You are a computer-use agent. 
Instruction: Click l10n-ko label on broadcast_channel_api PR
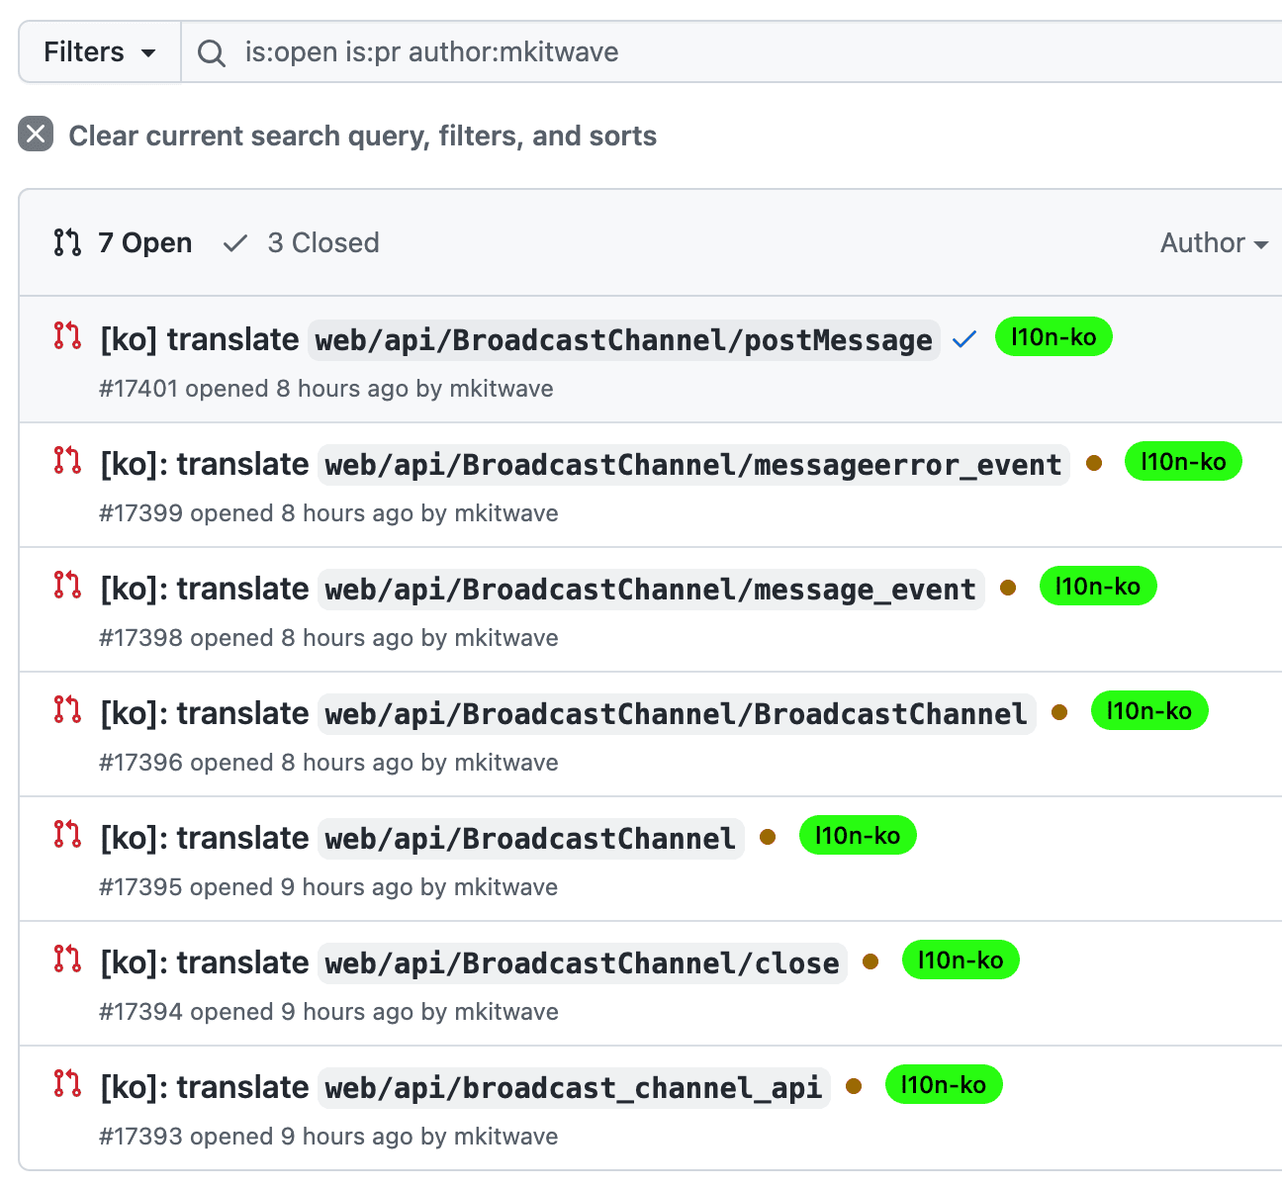pyautogui.click(x=943, y=1085)
